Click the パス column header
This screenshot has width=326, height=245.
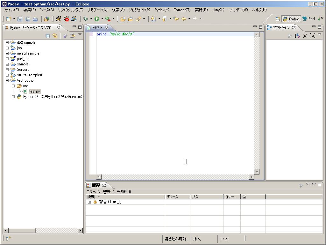coord(207,197)
